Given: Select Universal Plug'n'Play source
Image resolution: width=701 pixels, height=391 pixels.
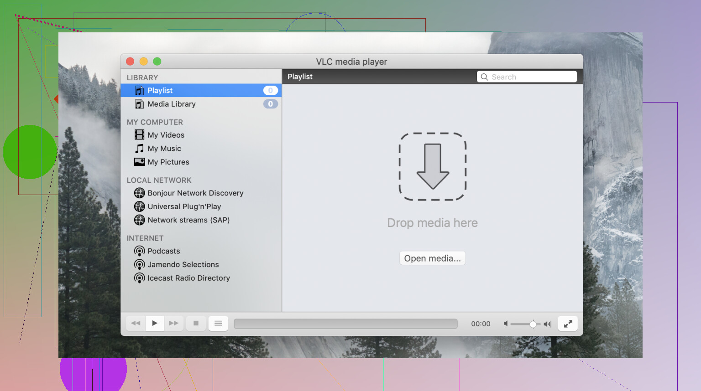Looking at the screenshot, I should click(184, 206).
